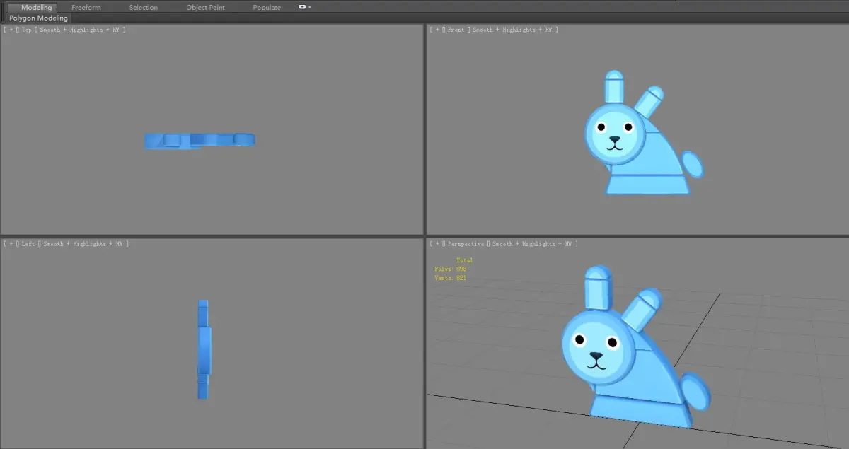Toggle the ribbon minimize icon
Viewport: 849px width, 449px height.
[302, 7]
